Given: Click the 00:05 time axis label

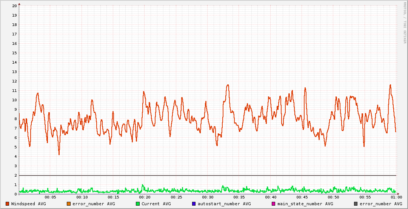Looking at the screenshot, I should pos(50,197).
